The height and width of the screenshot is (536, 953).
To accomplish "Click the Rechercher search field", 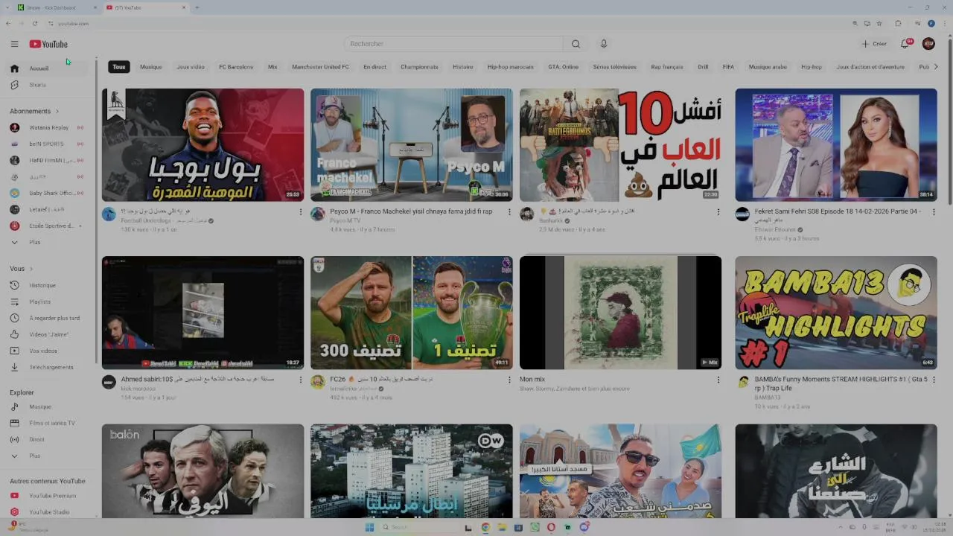I will tap(454, 44).
